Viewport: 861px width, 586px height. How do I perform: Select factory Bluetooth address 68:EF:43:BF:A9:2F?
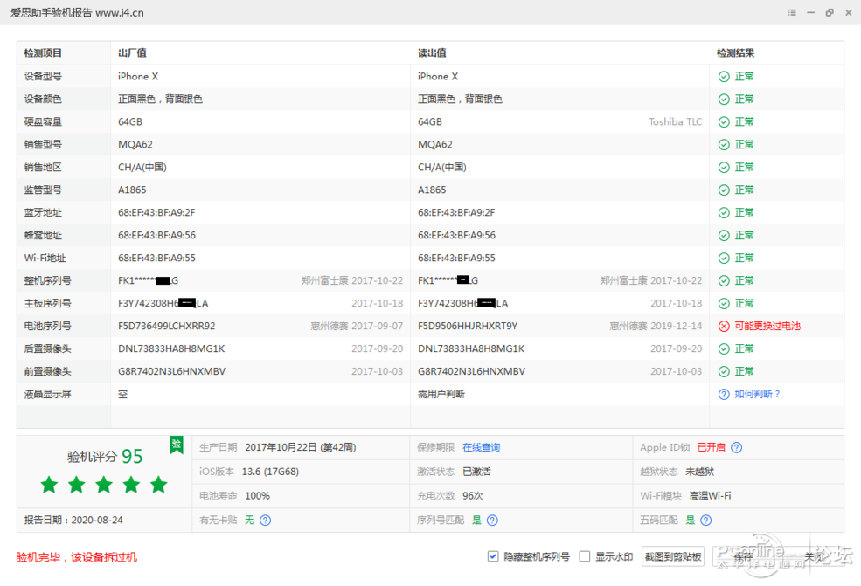(156, 213)
